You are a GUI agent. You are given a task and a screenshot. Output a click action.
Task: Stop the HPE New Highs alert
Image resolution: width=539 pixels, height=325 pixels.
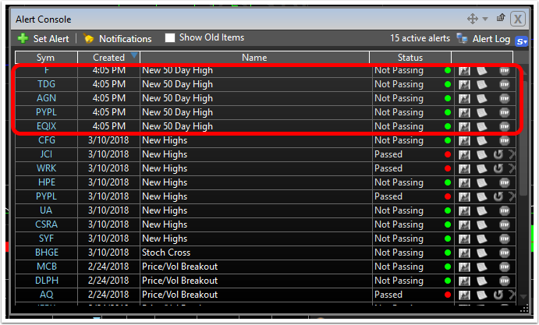[504, 182]
